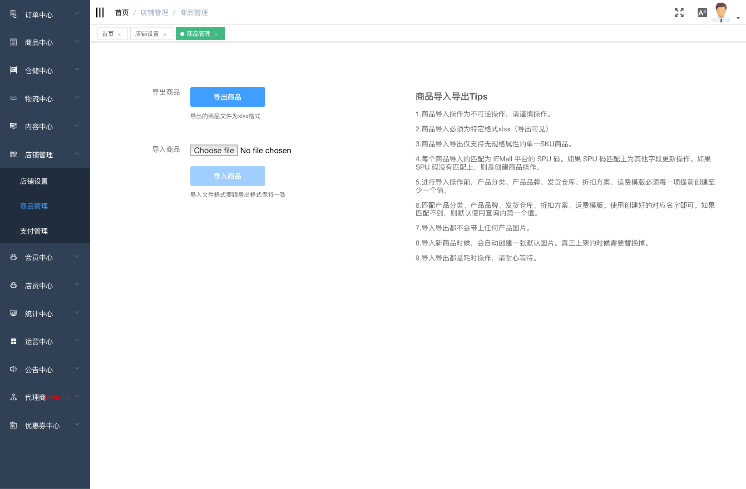Open the user account dropdown arrow

(738, 18)
